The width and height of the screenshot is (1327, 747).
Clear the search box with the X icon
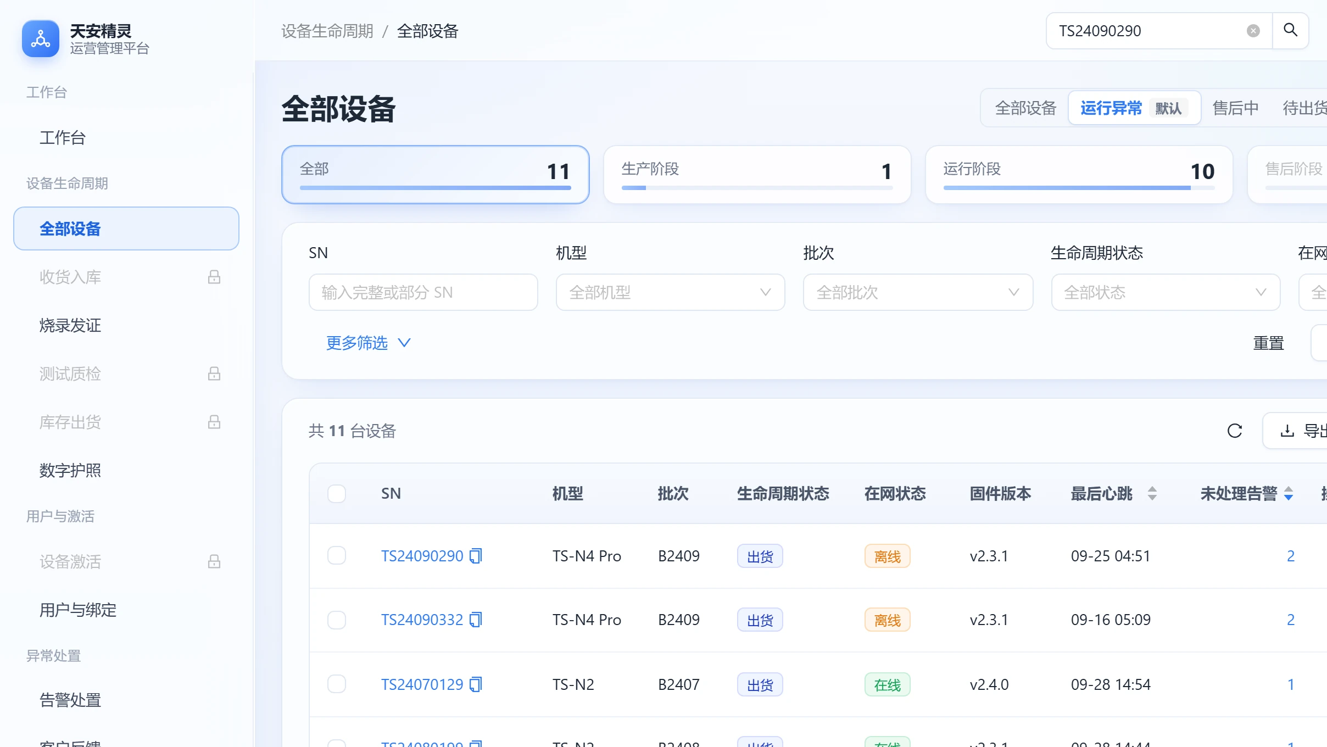coord(1253,31)
